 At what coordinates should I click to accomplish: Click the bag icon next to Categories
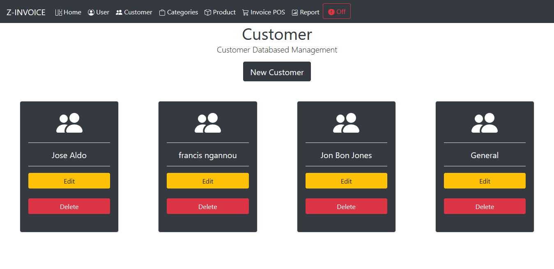click(162, 12)
